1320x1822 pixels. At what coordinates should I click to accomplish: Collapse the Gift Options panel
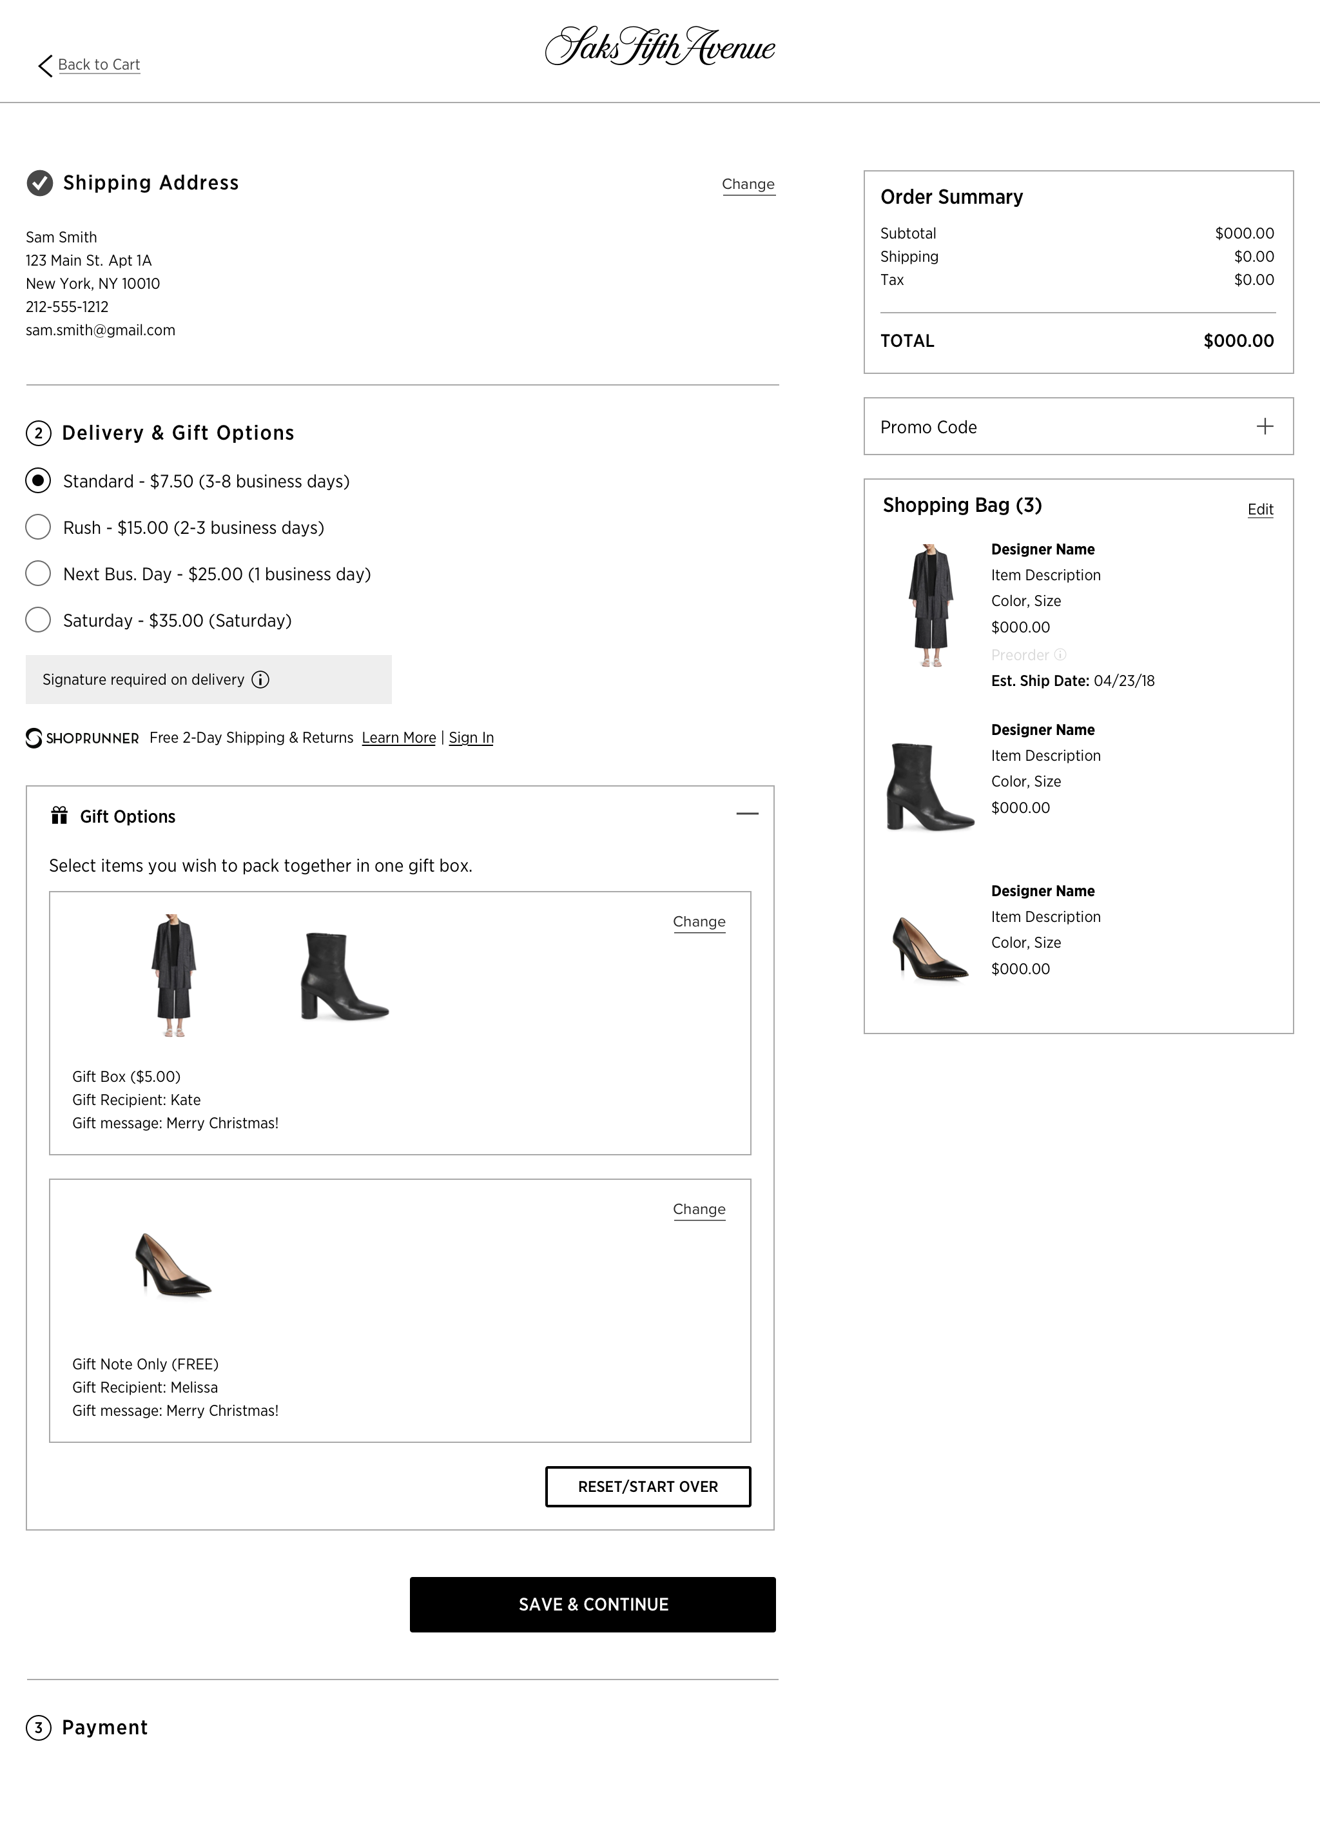747,814
